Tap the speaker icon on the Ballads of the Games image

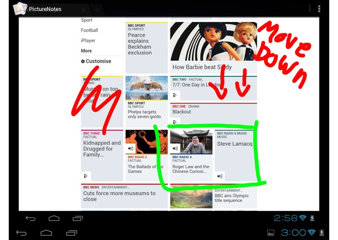(131, 148)
